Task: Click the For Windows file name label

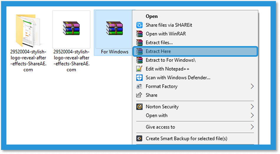Action: tap(115, 52)
